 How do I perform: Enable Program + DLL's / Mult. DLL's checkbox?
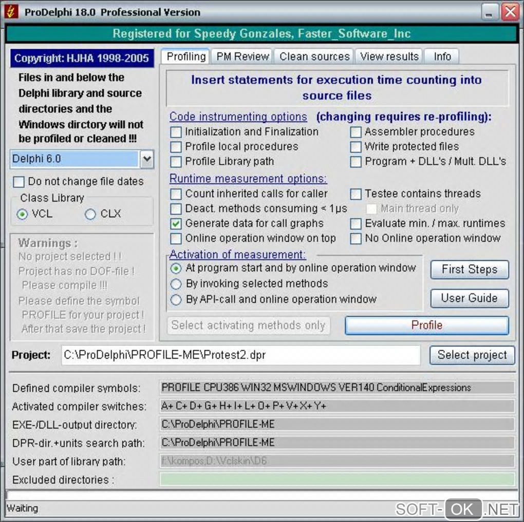tap(355, 162)
